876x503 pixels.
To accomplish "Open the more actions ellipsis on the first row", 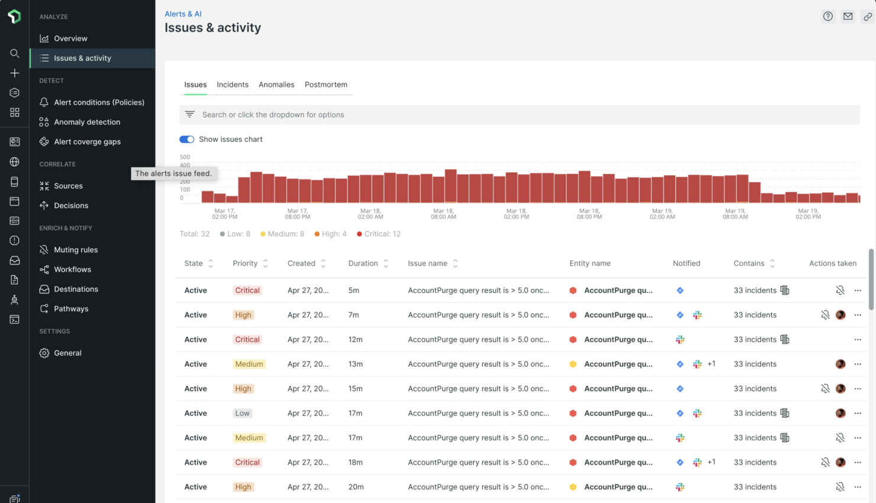I will tap(858, 290).
